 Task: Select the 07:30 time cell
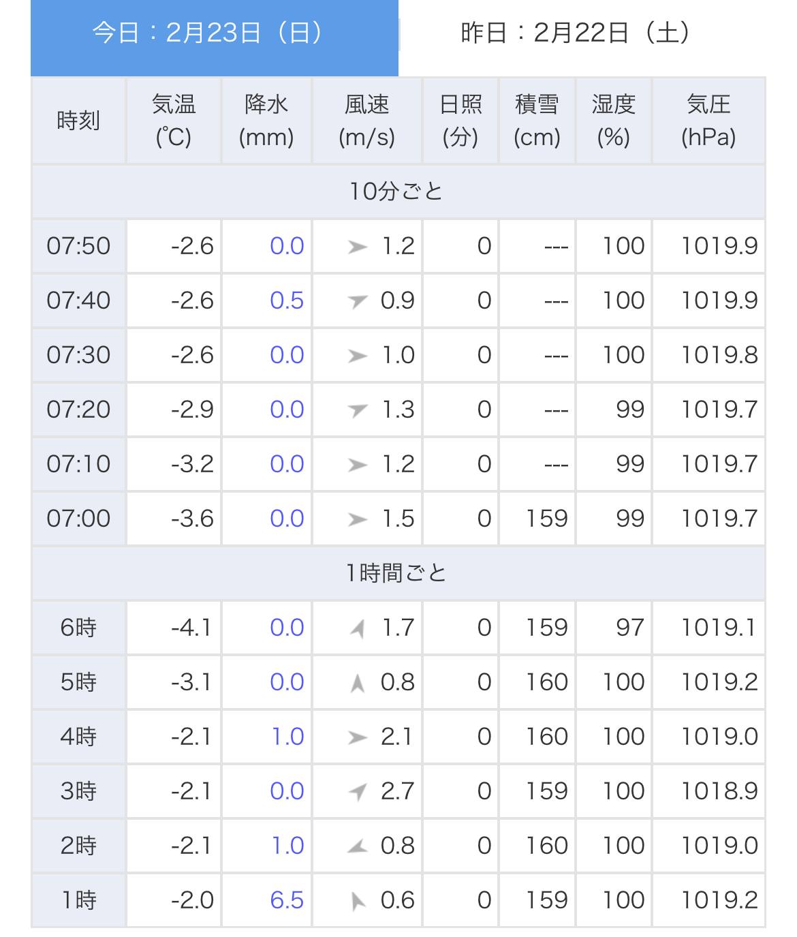click(x=78, y=355)
